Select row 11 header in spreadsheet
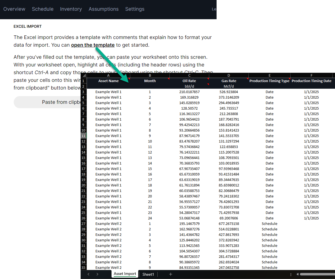This screenshot has height=279, width=335. (83, 136)
